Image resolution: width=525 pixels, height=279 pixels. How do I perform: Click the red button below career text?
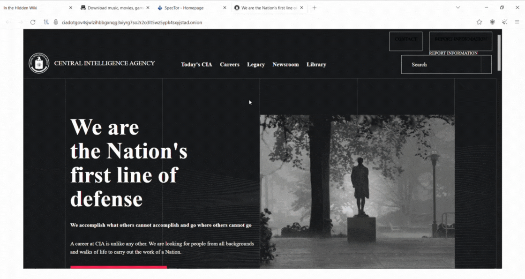point(119,267)
